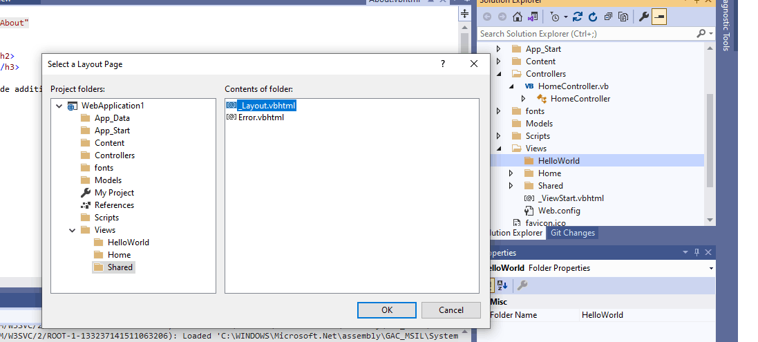758x342 pixels.
Task: Collapse the Views node in Project folders
Action: point(73,230)
